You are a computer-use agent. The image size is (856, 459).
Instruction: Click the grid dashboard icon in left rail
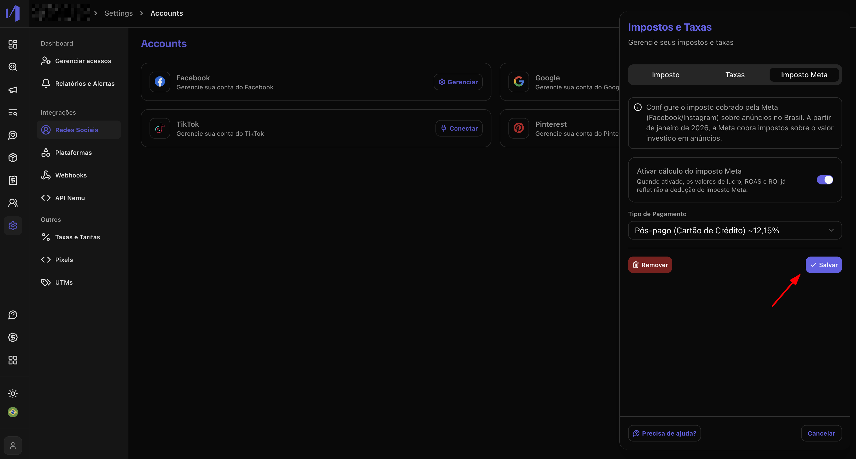pyautogui.click(x=13, y=44)
